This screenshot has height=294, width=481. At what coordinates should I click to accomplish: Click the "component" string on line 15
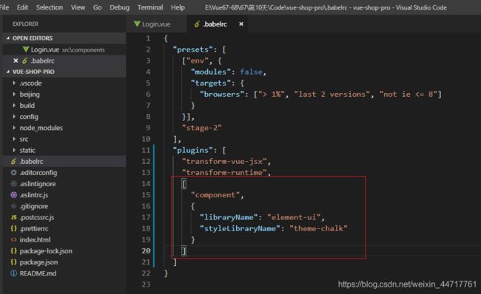215,195
